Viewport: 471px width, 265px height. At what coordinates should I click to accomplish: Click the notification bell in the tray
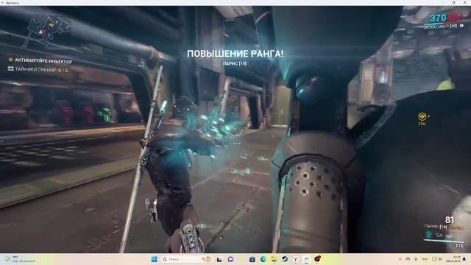[465, 259]
